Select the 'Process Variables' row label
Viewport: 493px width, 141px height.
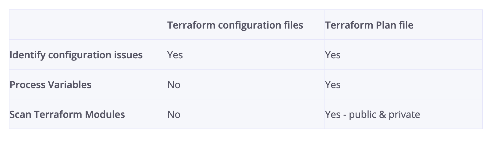[x=51, y=84]
